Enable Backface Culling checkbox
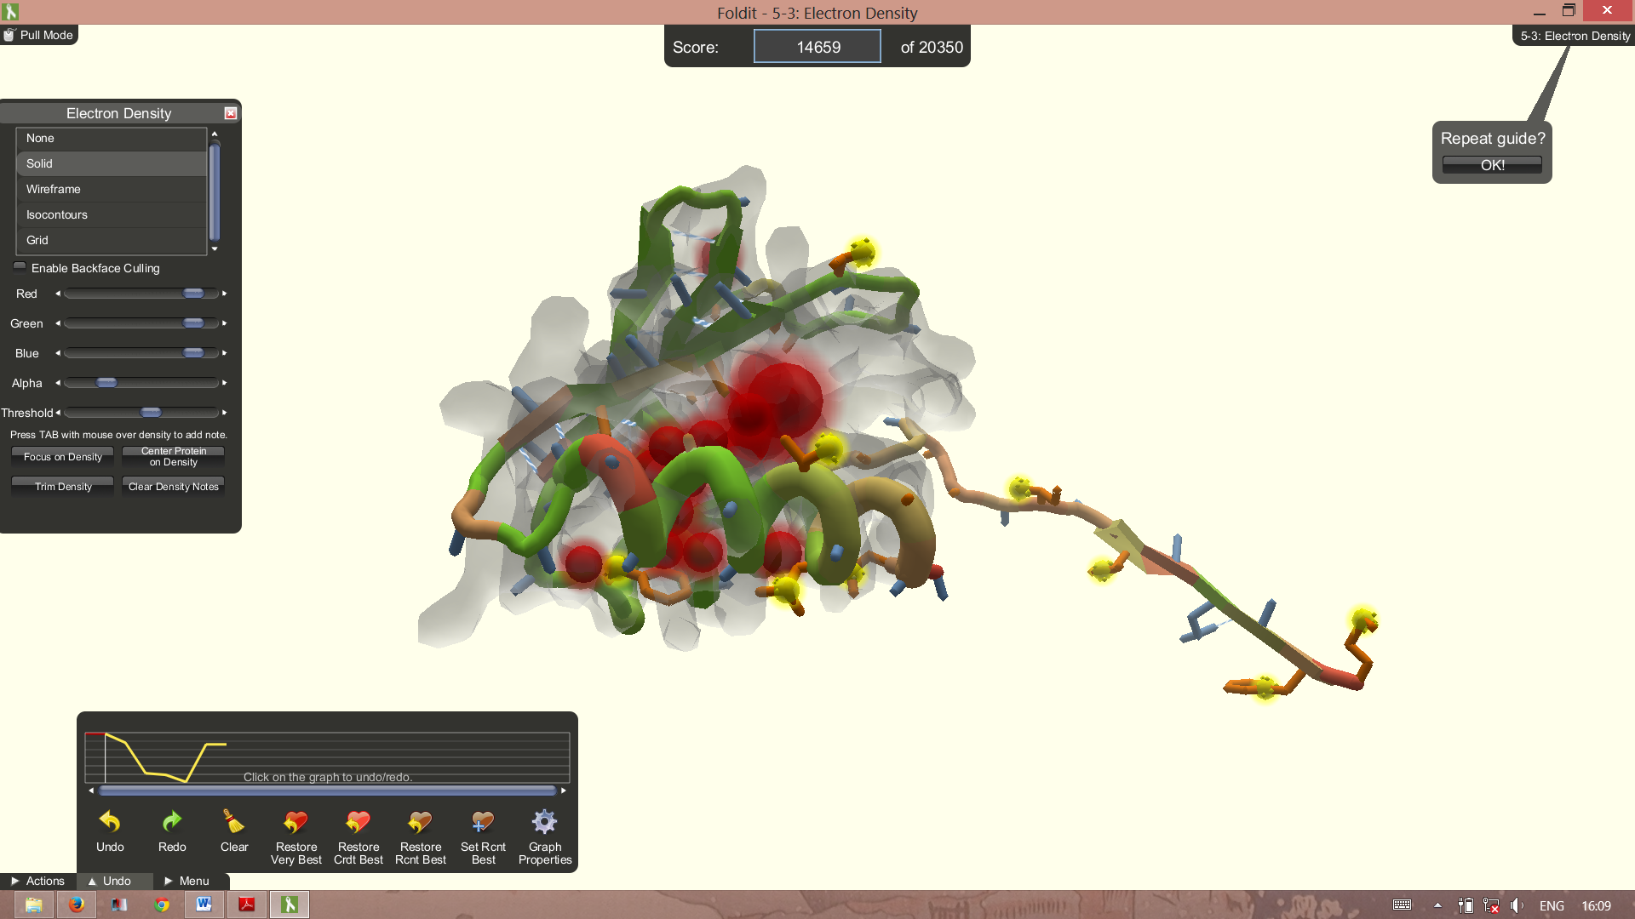 20,267
